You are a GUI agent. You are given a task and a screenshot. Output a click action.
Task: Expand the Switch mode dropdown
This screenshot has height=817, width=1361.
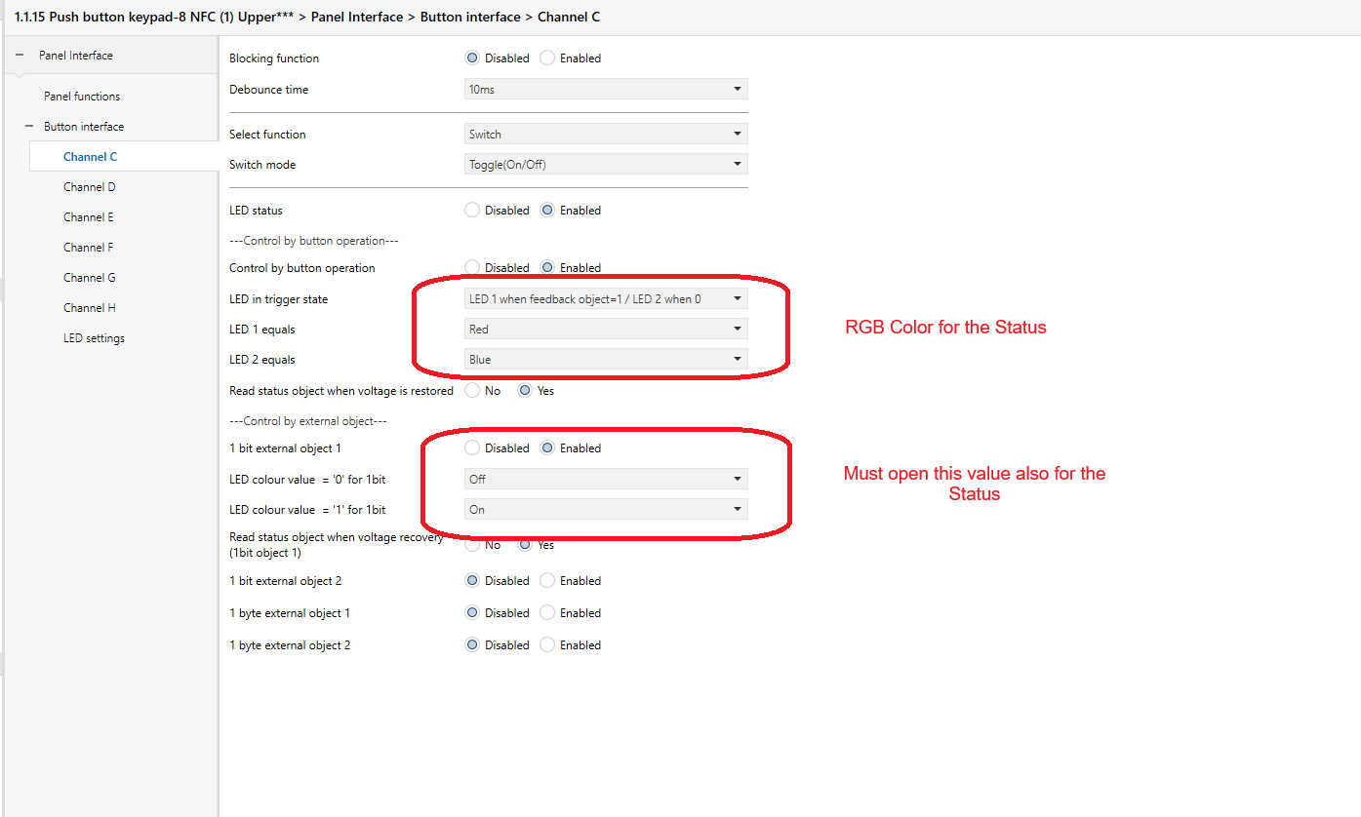tap(606, 165)
